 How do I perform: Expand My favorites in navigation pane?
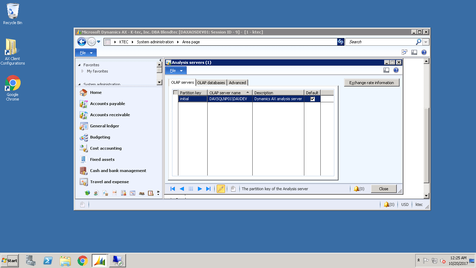tap(83, 71)
